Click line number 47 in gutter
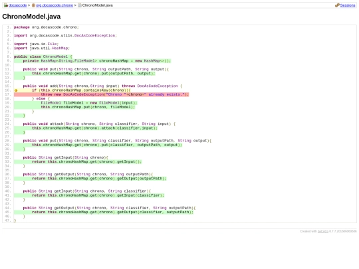The height and width of the screenshot is (269, 359). [x=8, y=221]
